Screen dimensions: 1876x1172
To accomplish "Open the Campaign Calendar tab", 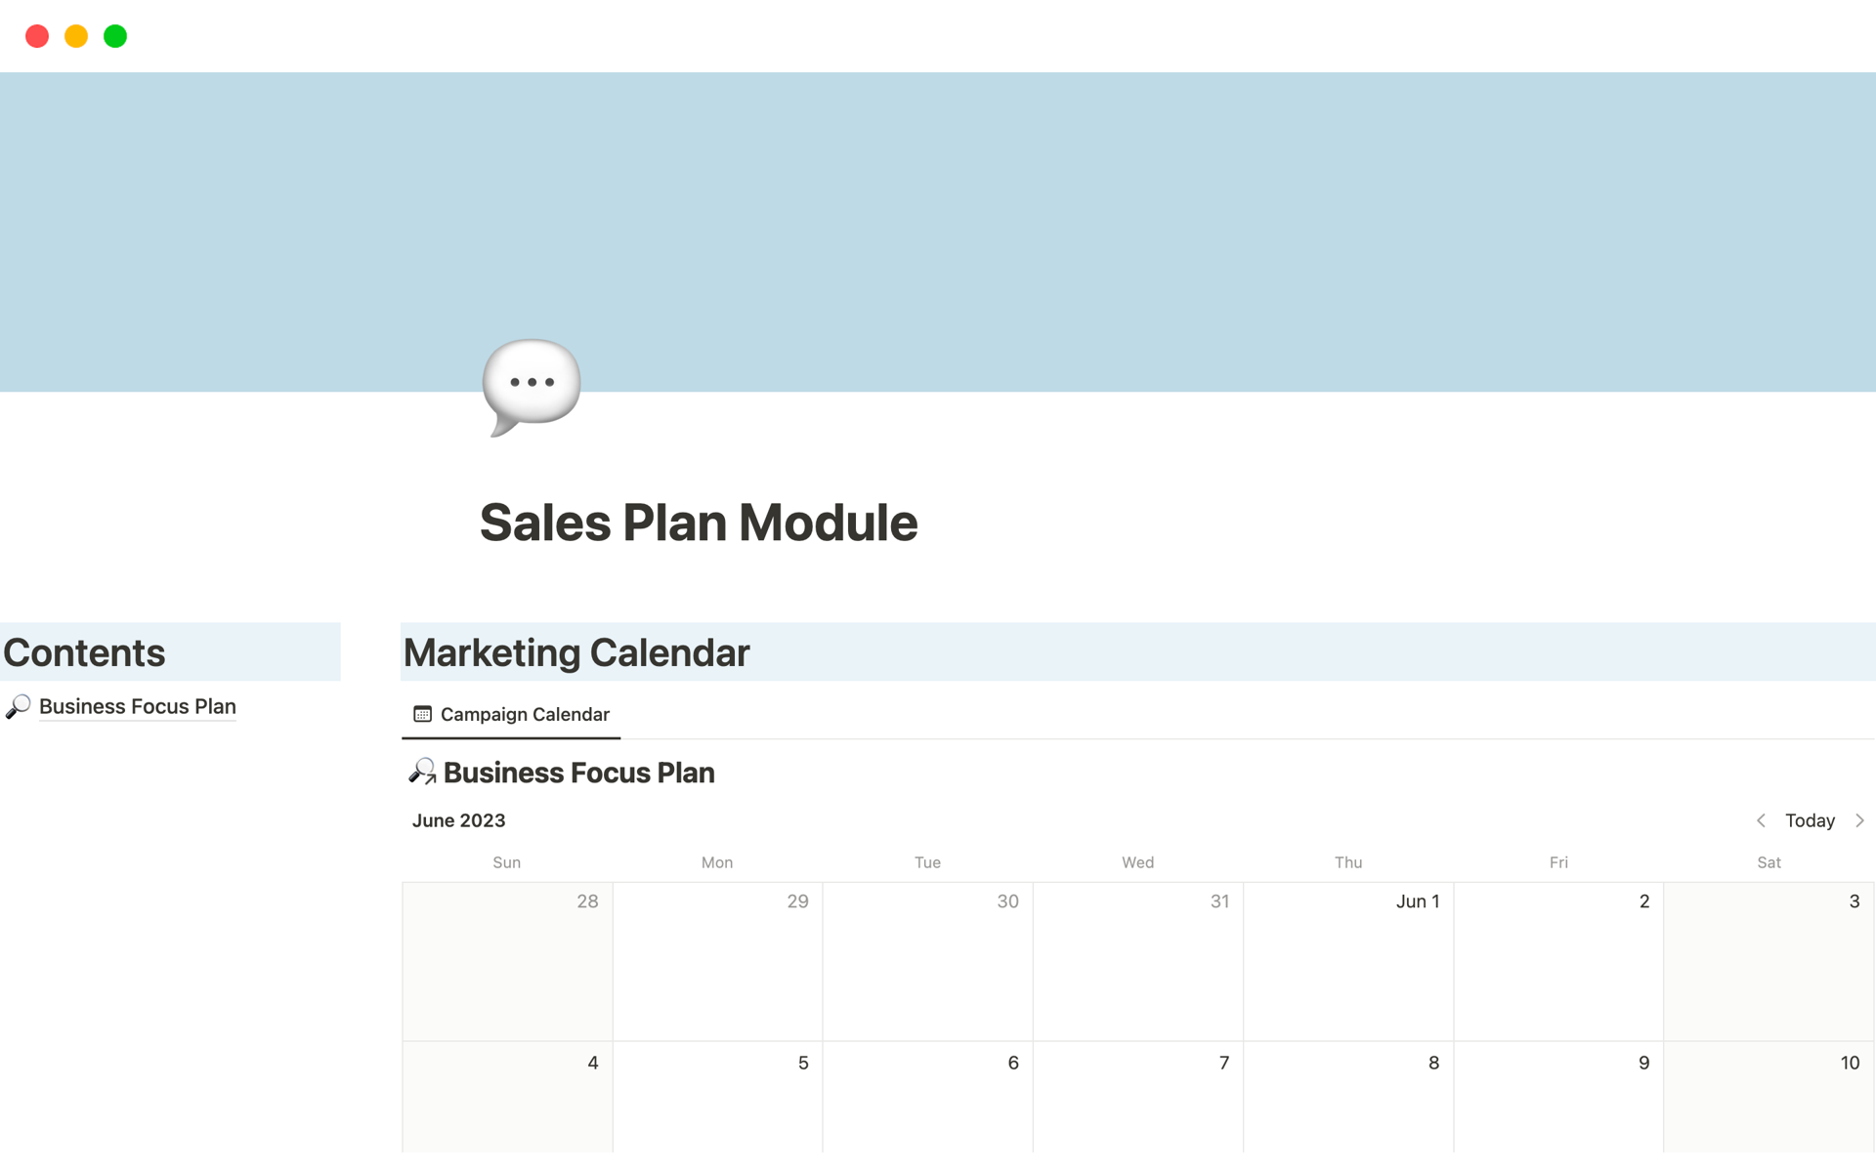I will [x=524, y=714].
